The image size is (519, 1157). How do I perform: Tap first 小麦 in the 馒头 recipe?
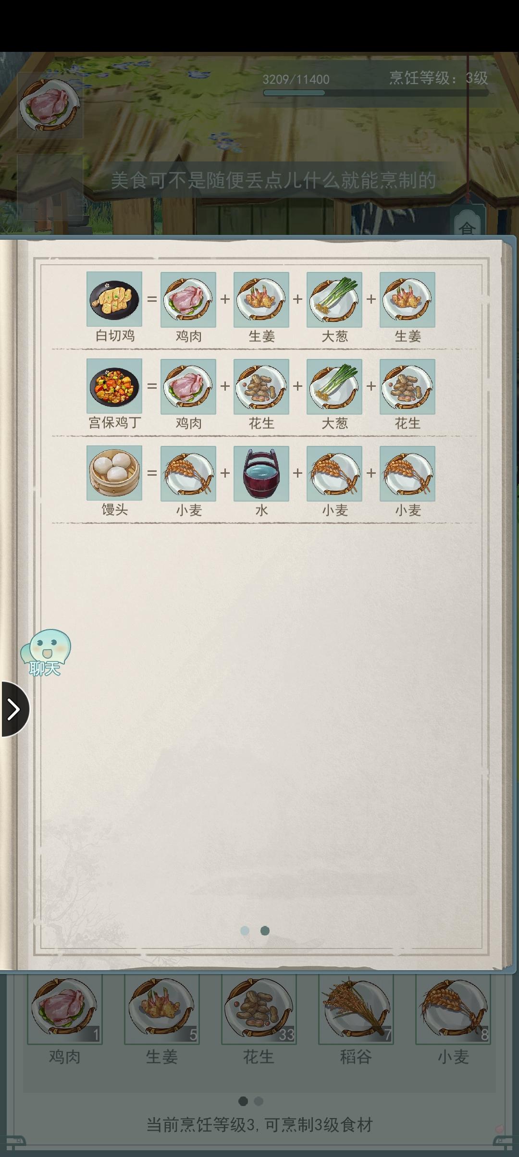point(188,473)
